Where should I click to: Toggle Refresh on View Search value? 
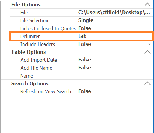coord(115,91)
